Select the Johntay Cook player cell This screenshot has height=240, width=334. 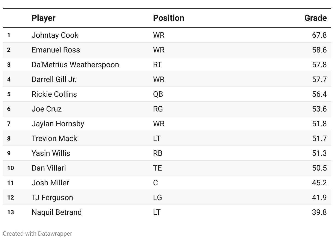(55, 35)
